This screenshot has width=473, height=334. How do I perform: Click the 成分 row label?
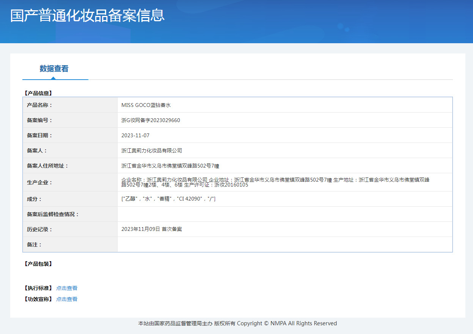[34, 199]
